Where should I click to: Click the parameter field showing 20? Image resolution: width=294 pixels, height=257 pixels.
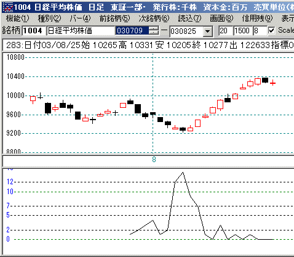(x=226, y=31)
